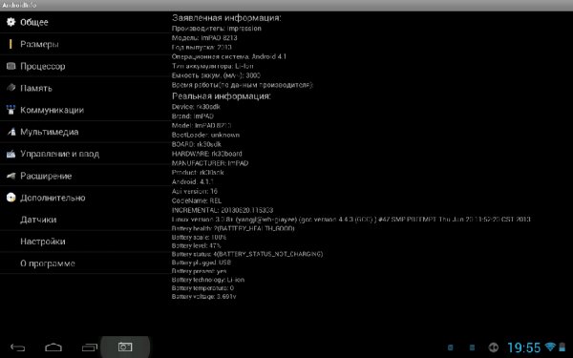This screenshot has width=573, height=358.
Task: Click the AndroidInfo title in top bar
Action: [19, 5]
